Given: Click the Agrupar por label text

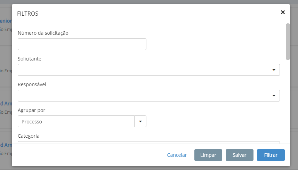Looking at the screenshot, I should [32, 110].
